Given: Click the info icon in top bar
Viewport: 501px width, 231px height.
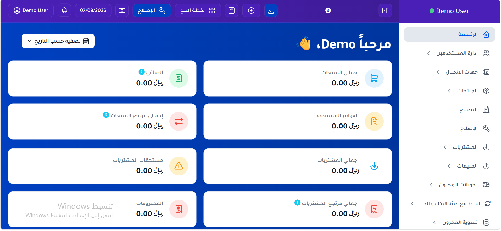Looking at the screenshot, I should 328,10.
